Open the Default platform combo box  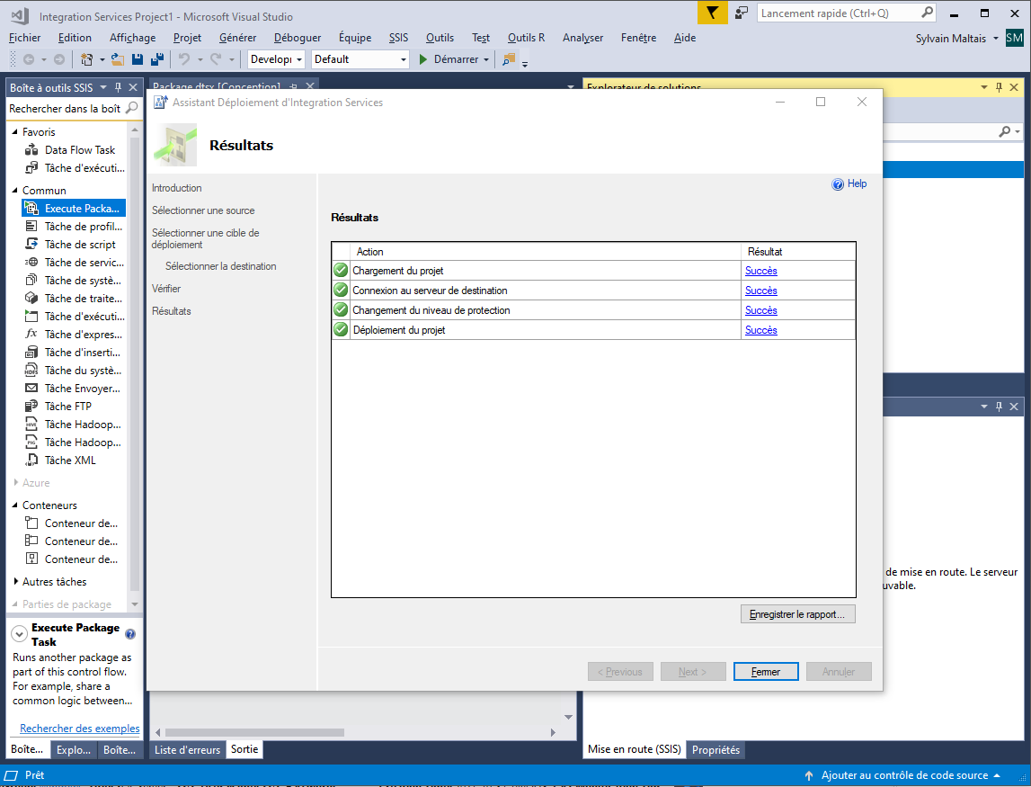(x=360, y=59)
